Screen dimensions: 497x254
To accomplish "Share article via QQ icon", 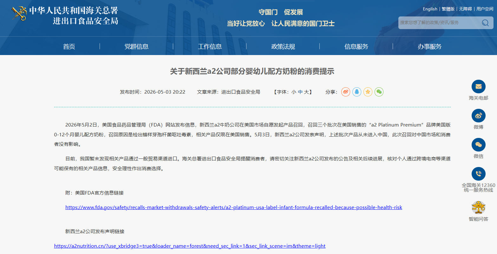I will [x=357, y=92].
